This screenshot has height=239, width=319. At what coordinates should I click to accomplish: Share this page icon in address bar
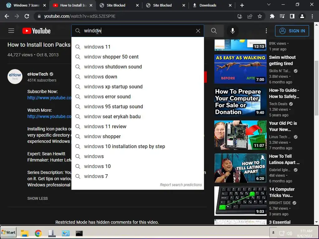[250, 16]
